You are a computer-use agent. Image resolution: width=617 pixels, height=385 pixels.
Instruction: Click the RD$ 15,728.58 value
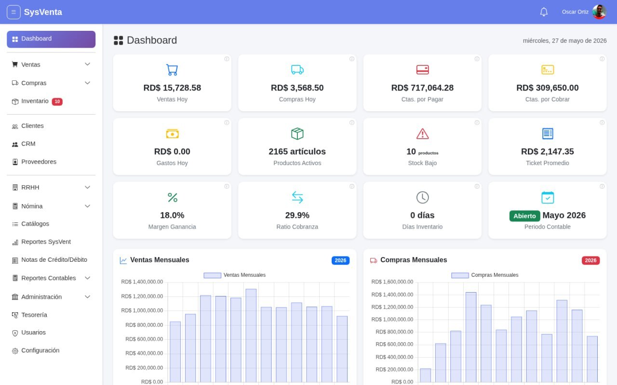pyautogui.click(x=172, y=88)
